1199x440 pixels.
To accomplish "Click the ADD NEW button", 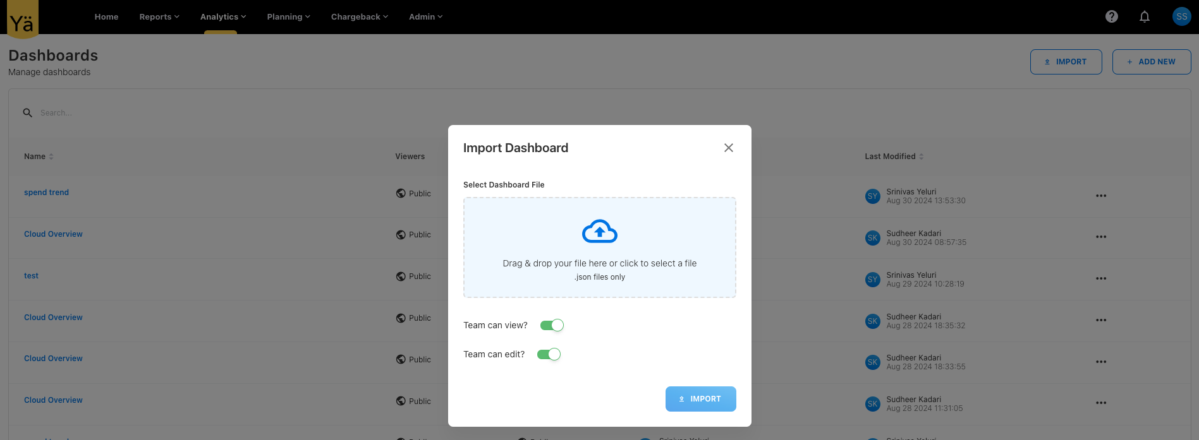I will click(1151, 62).
